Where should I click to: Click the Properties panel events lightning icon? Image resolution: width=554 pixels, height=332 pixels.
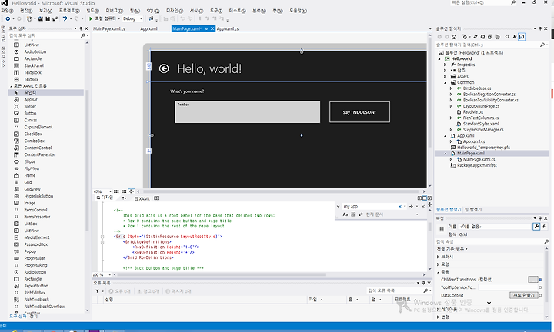(544, 227)
